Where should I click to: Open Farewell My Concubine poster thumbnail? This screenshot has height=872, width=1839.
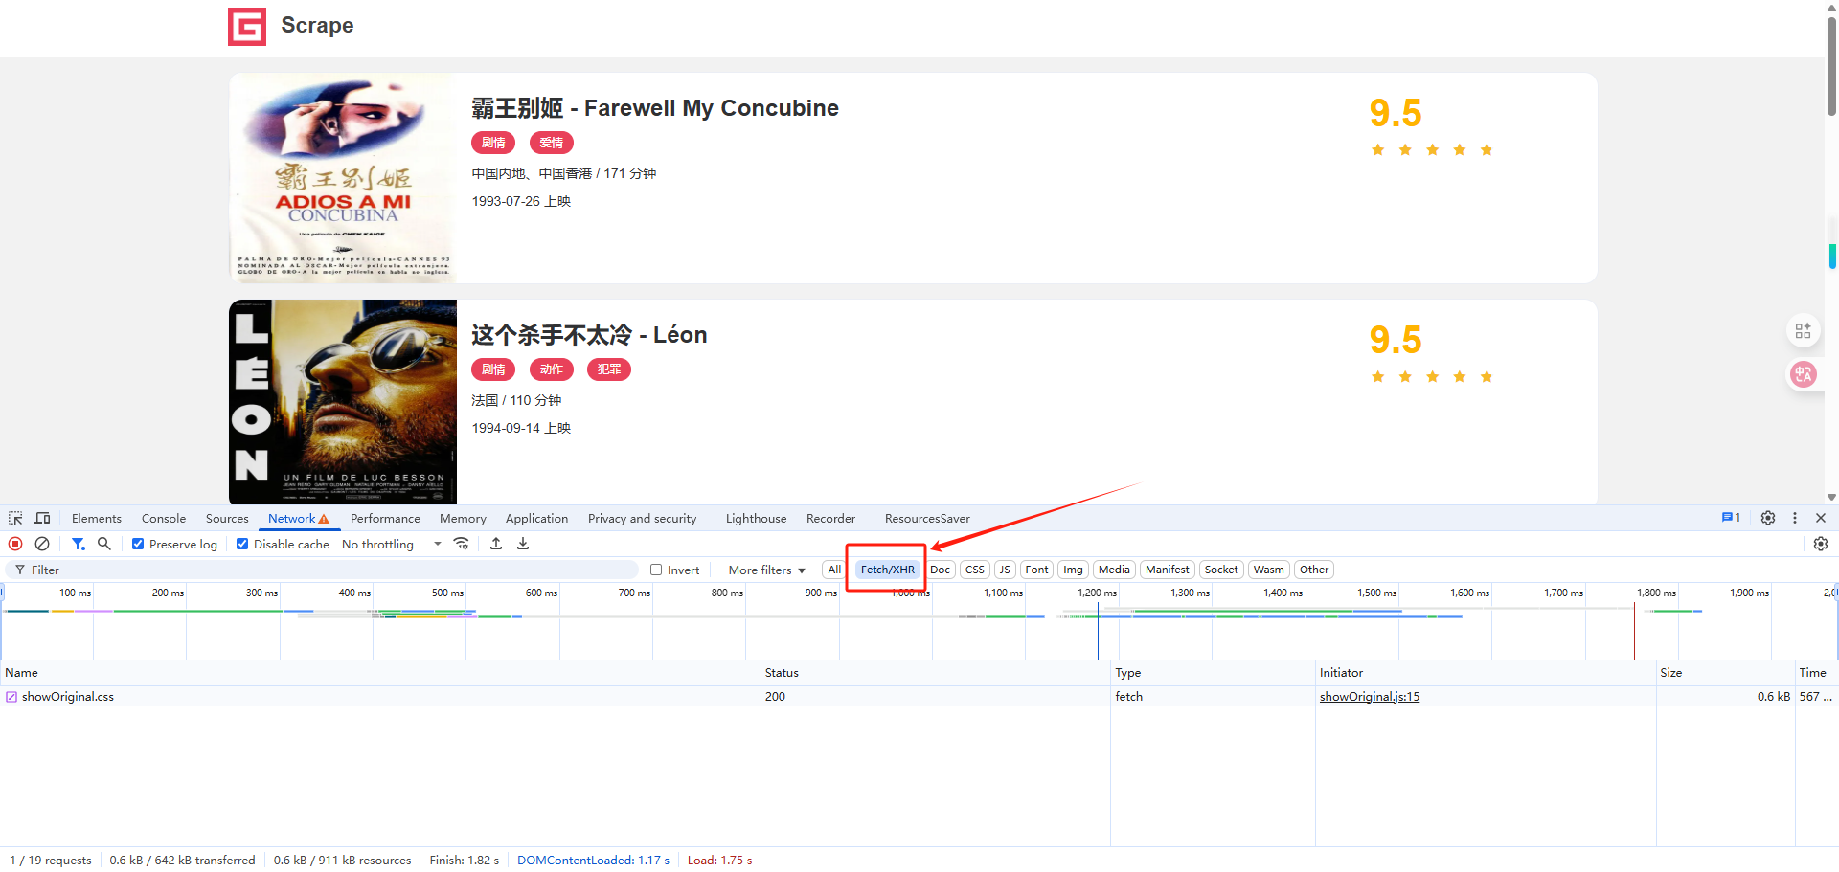(x=343, y=178)
